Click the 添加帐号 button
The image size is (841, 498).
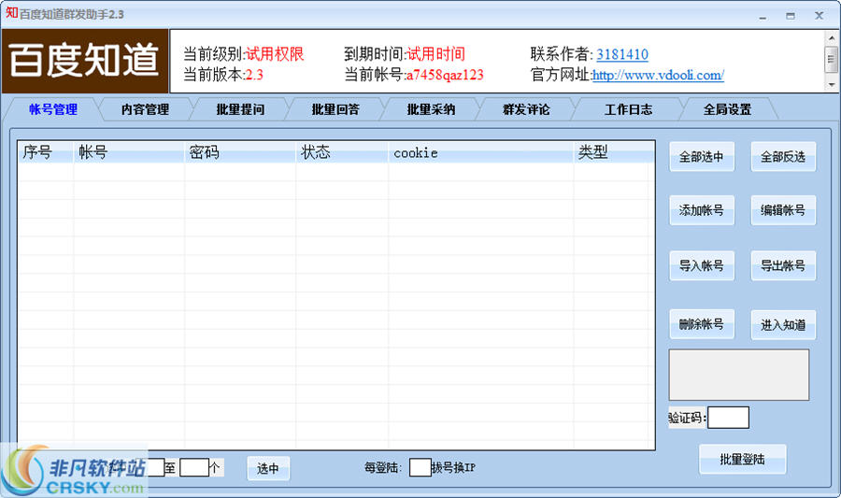tap(702, 210)
